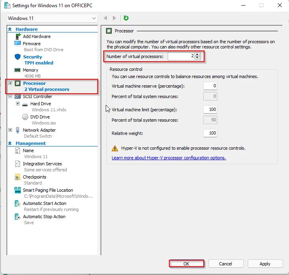
Task: Click the 'Windows.iso' text
Action: coord(44,123)
